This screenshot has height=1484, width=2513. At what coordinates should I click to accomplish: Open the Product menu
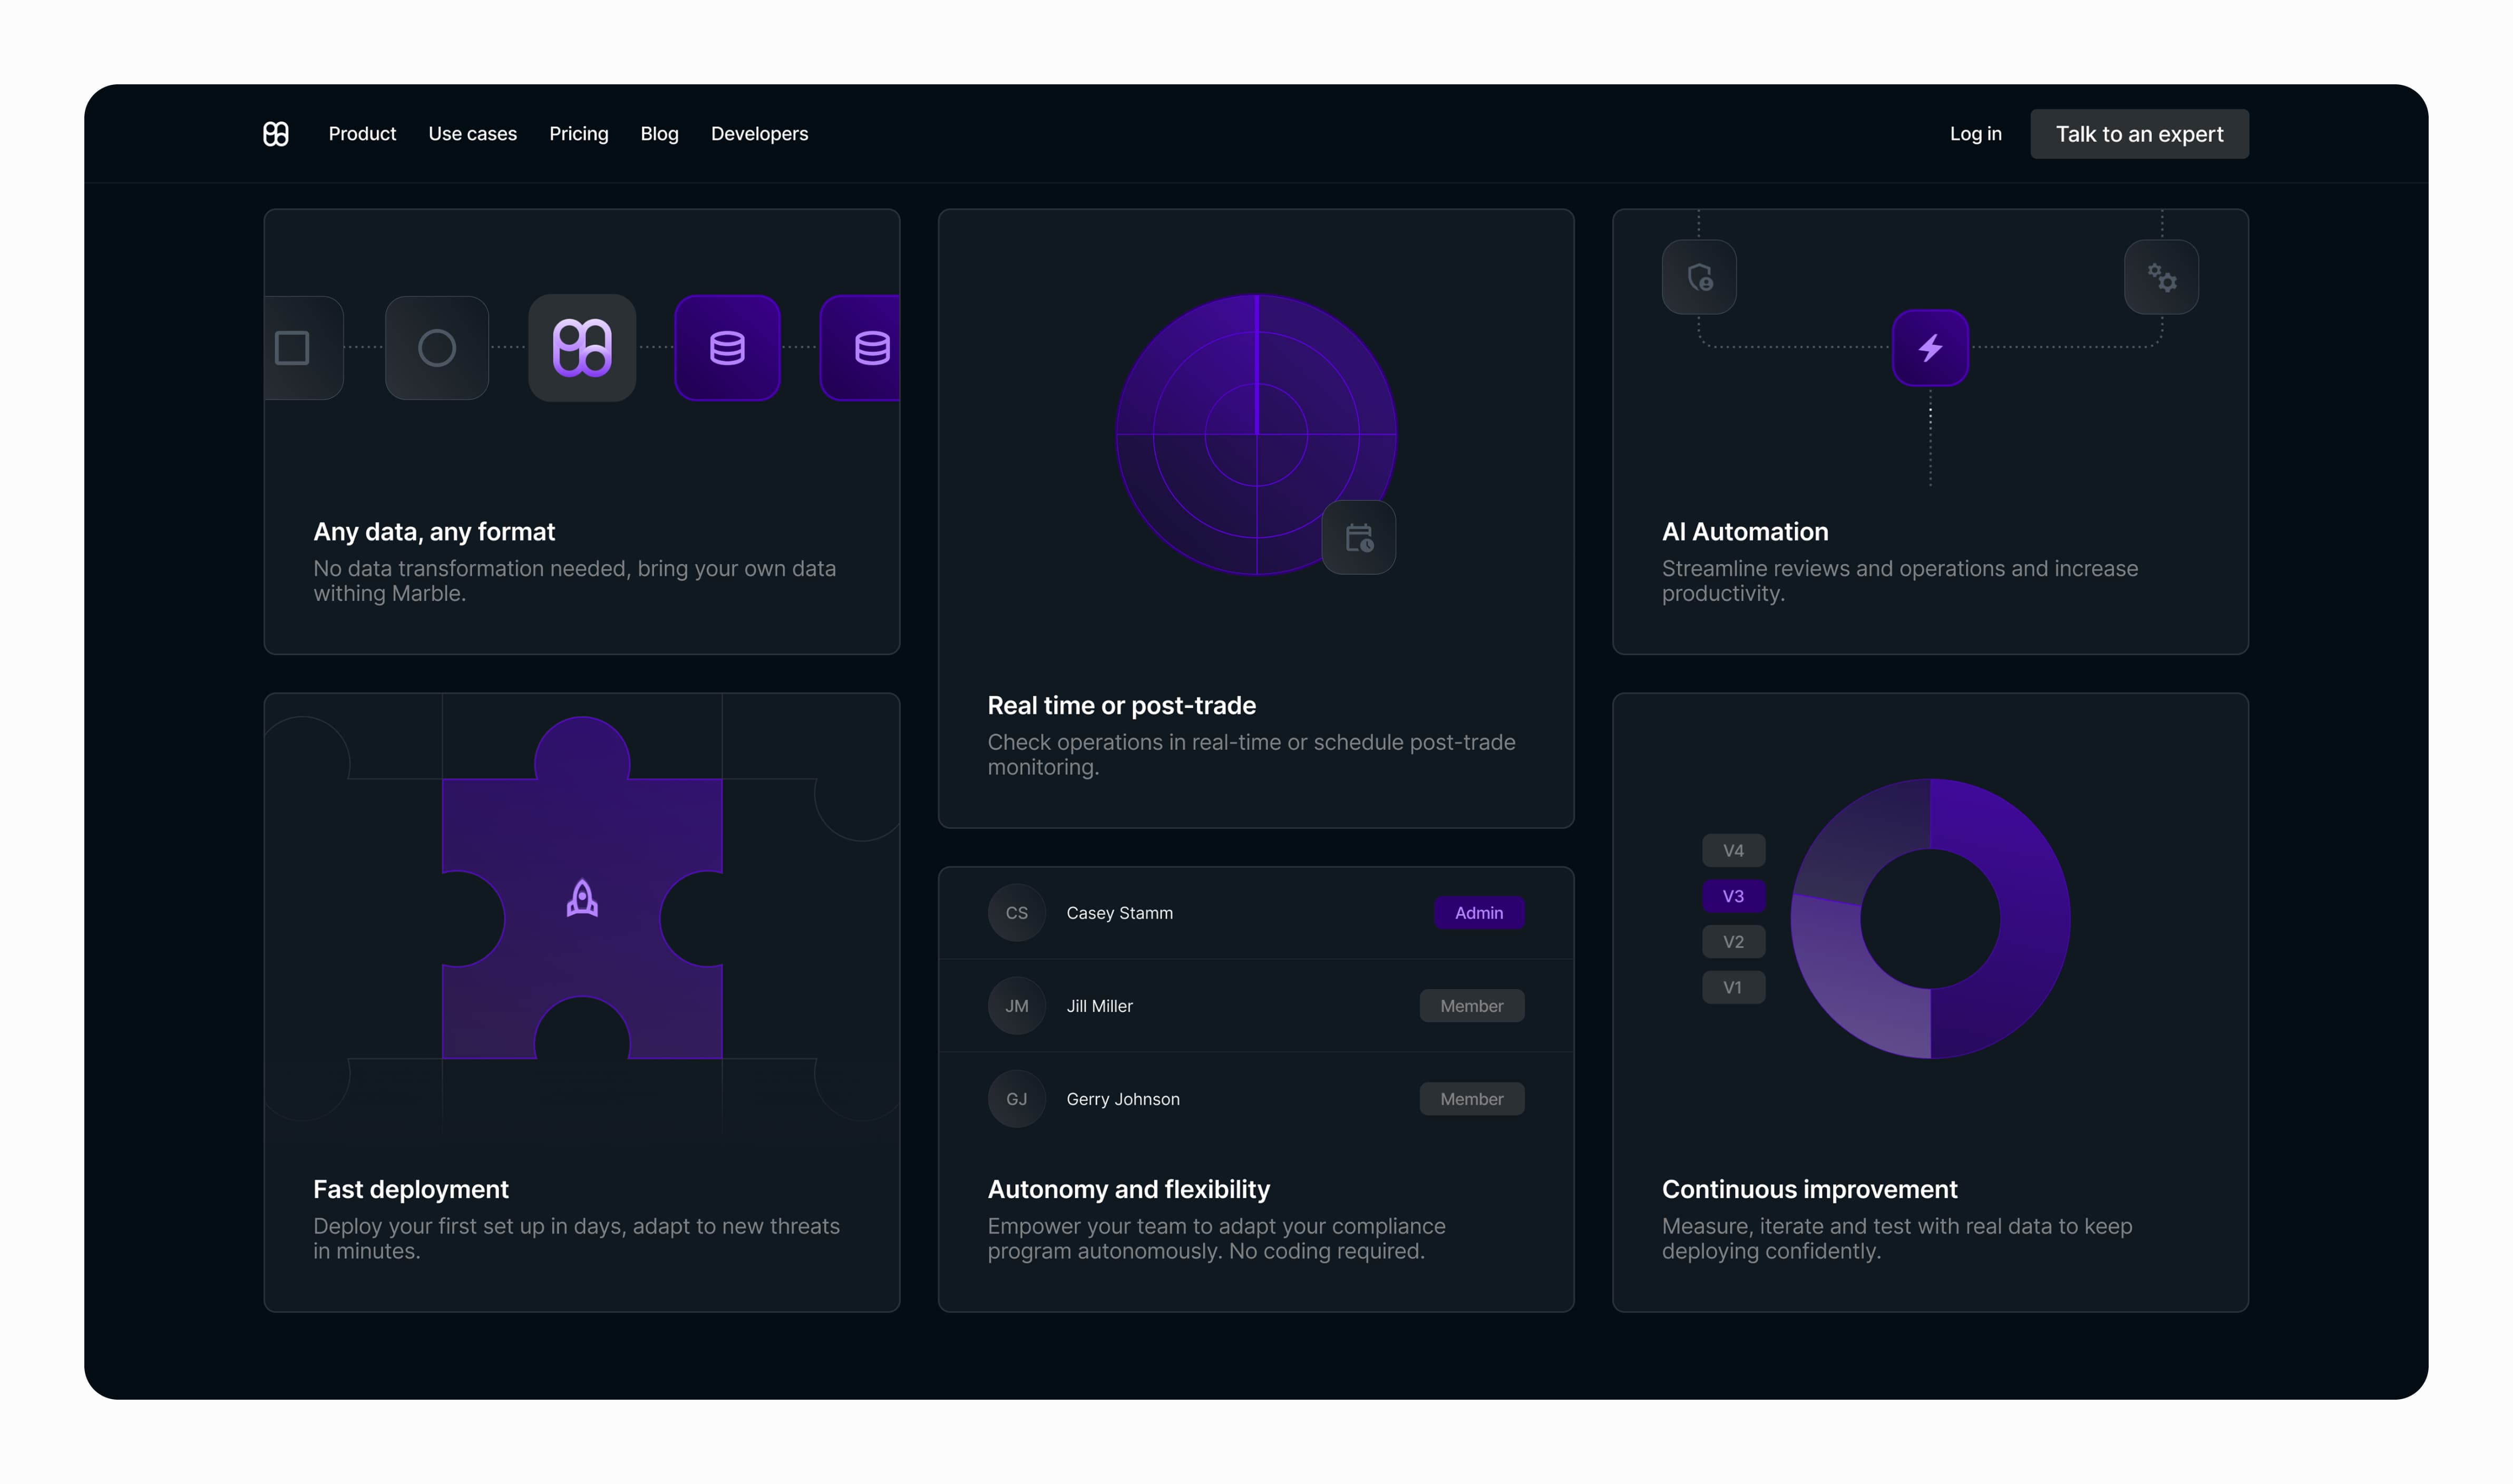click(362, 134)
